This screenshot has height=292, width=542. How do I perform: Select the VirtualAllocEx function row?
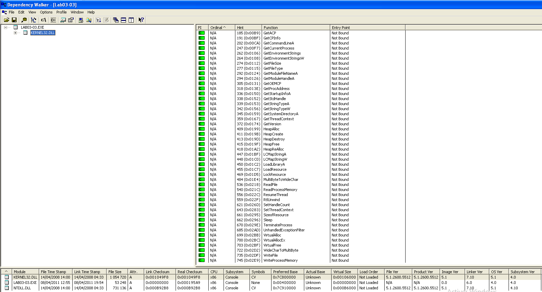coord(301,240)
